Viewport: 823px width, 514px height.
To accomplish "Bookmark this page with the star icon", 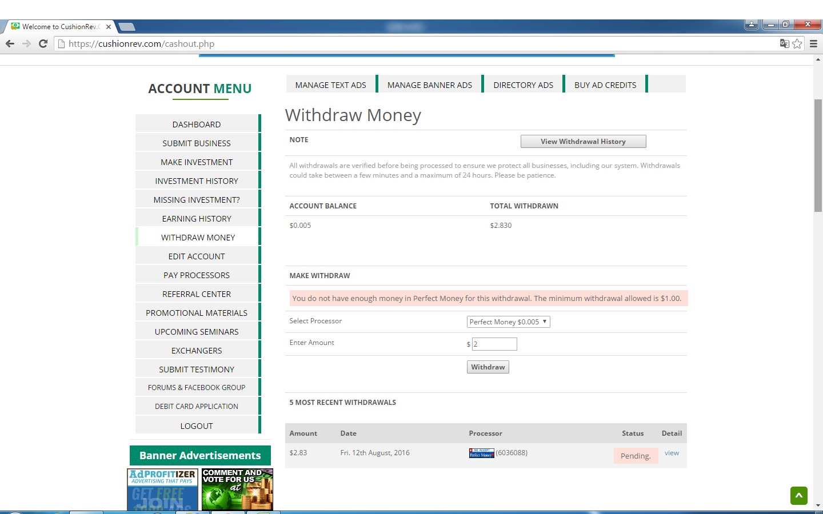I will coord(797,44).
